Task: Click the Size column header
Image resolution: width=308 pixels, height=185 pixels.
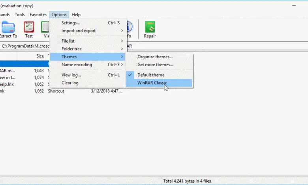Action: click(x=31, y=56)
